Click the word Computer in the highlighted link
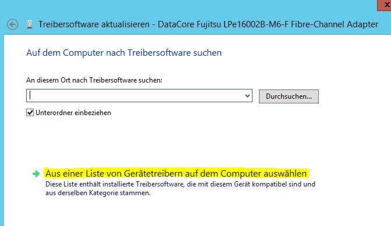 tap(241, 174)
